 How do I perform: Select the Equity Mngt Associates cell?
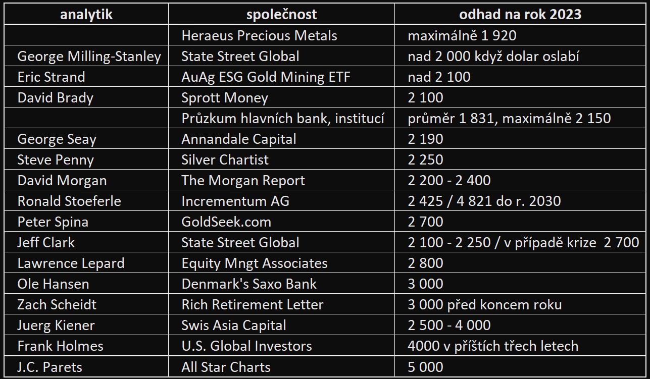click(281, 263)
